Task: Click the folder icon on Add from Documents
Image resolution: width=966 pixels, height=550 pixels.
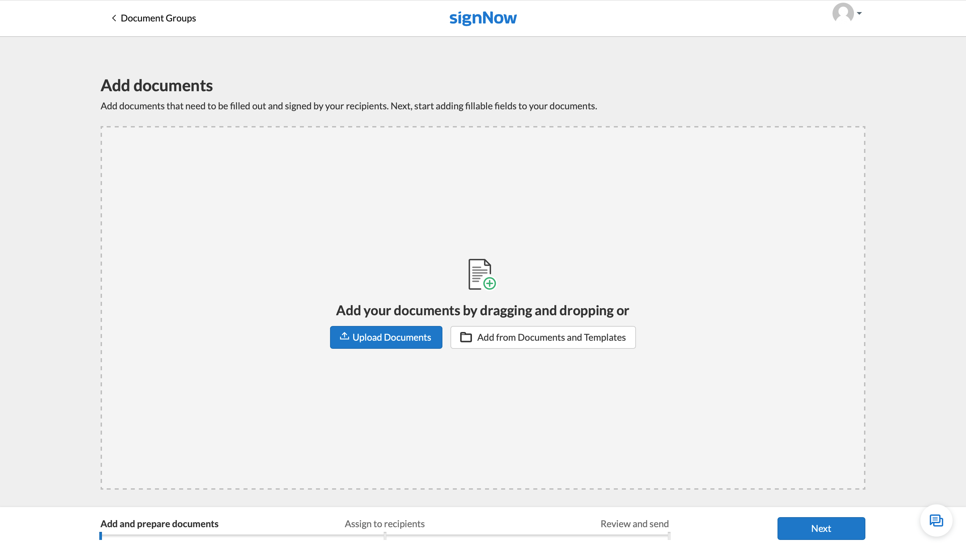Action: pyautogui.click(x=466, y=337)
